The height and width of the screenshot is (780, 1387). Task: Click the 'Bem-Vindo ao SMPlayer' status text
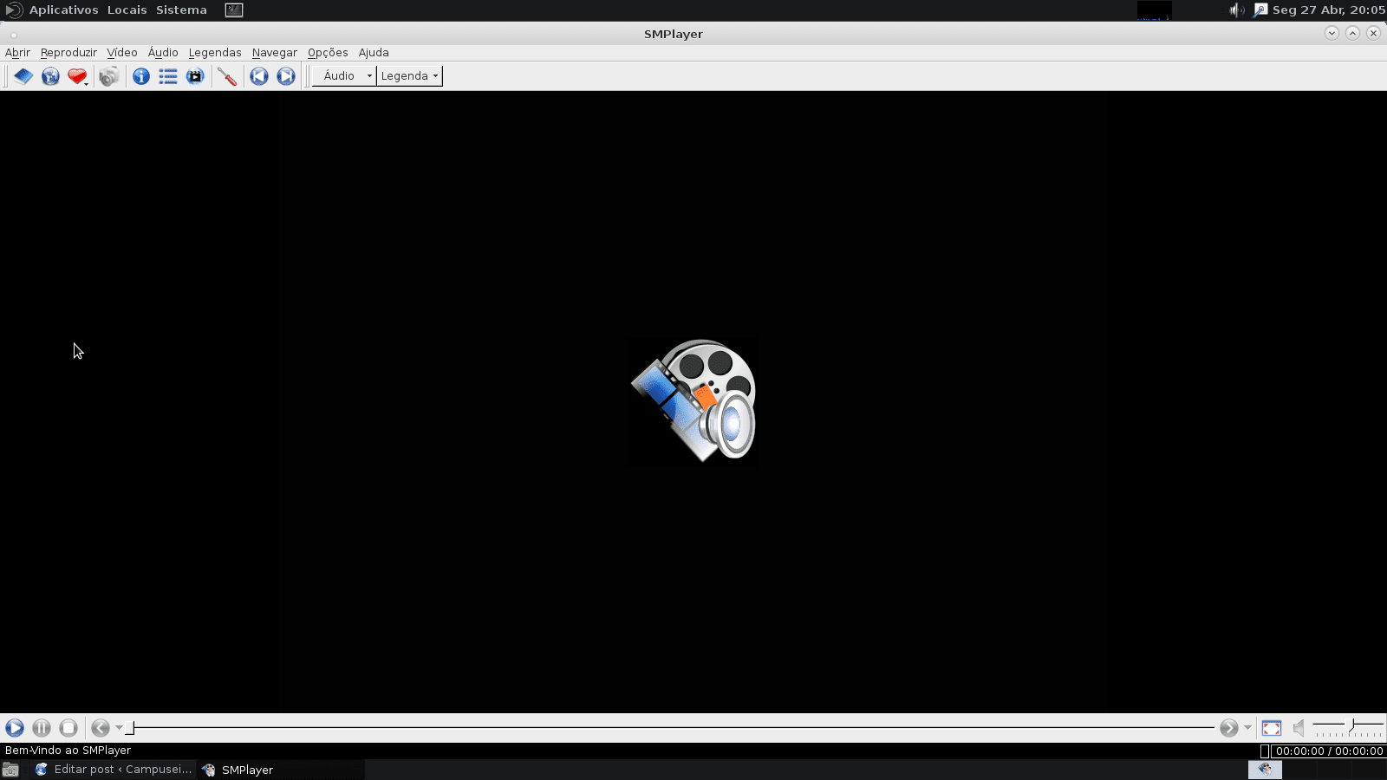pyautogui.click(x=68, y=751)
